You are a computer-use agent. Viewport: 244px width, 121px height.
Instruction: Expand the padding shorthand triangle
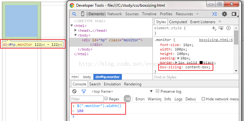(178, 58)
